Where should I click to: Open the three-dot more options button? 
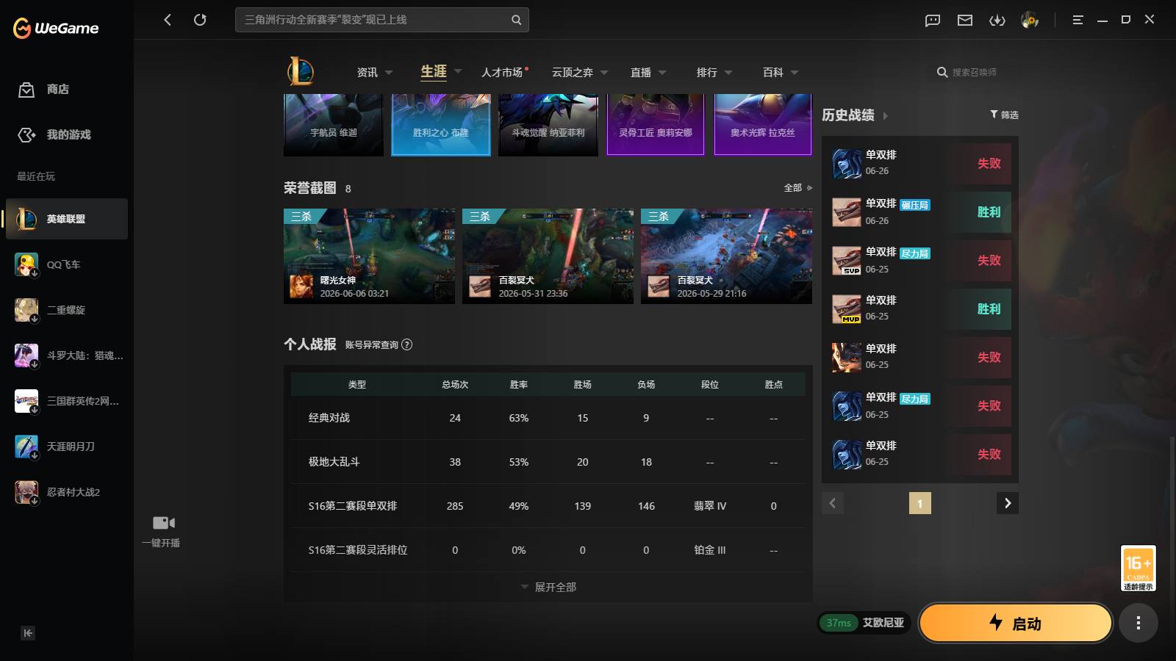(x=1138, y=624)
